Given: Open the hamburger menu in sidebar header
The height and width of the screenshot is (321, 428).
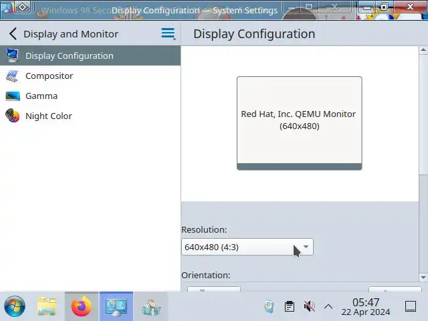Looking at the screenshot, I should click(168, 33).
